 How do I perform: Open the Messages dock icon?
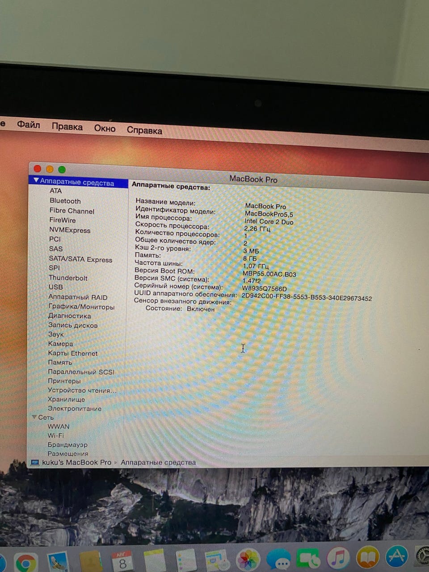278,559
